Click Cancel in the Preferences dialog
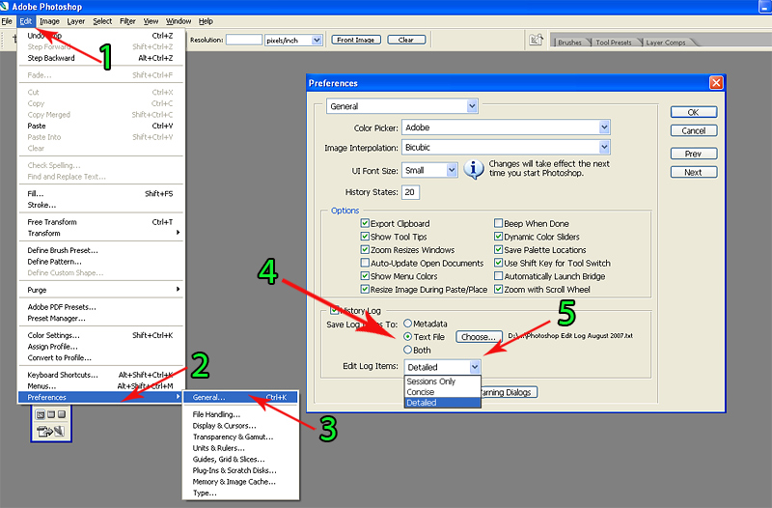772x508 pixels. click(x=693, y=130)
